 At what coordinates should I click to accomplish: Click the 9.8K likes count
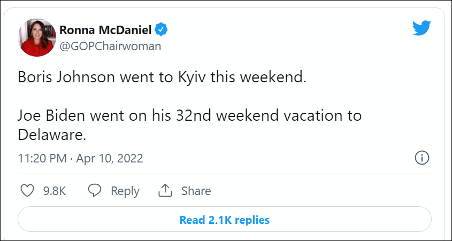click(54, 191)
